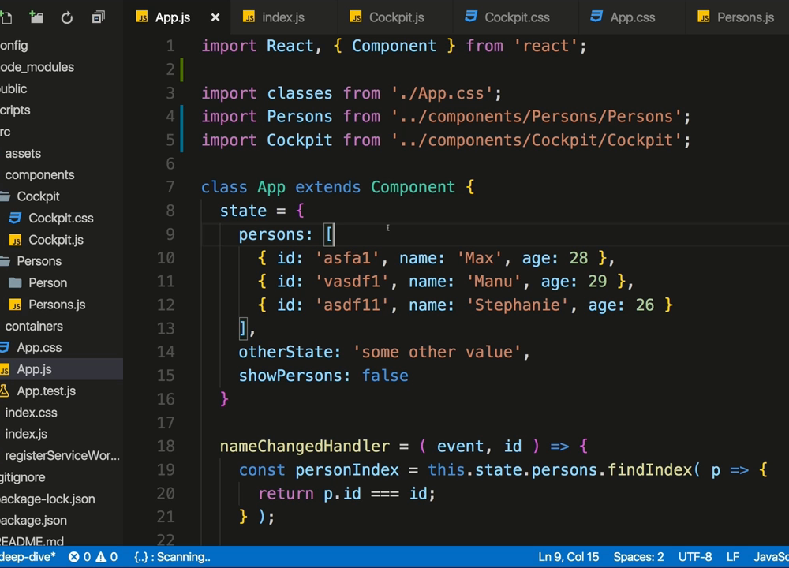Click the CSS icon on the App.css tab

596,17
